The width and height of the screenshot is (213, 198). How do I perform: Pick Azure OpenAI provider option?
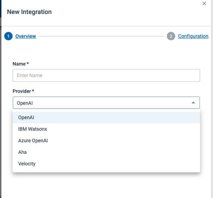click(x=106, y=141)
